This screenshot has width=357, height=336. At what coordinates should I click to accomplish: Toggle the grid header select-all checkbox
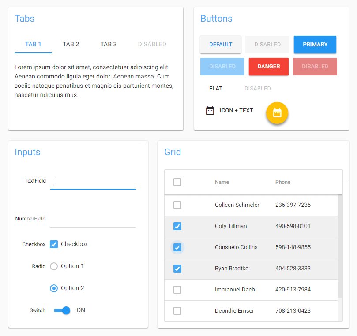(x=177, y=182)
